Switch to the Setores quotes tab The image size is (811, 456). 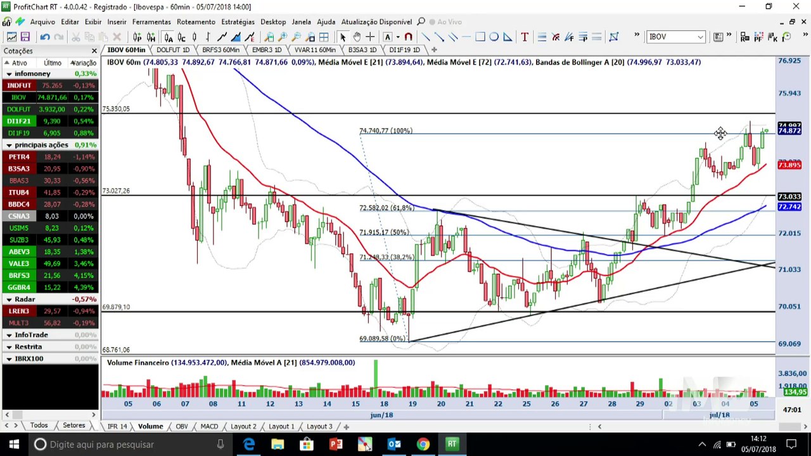[73, 426]
